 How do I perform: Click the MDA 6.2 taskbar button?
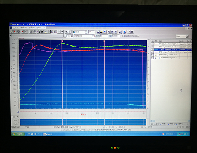pos(53,134)
